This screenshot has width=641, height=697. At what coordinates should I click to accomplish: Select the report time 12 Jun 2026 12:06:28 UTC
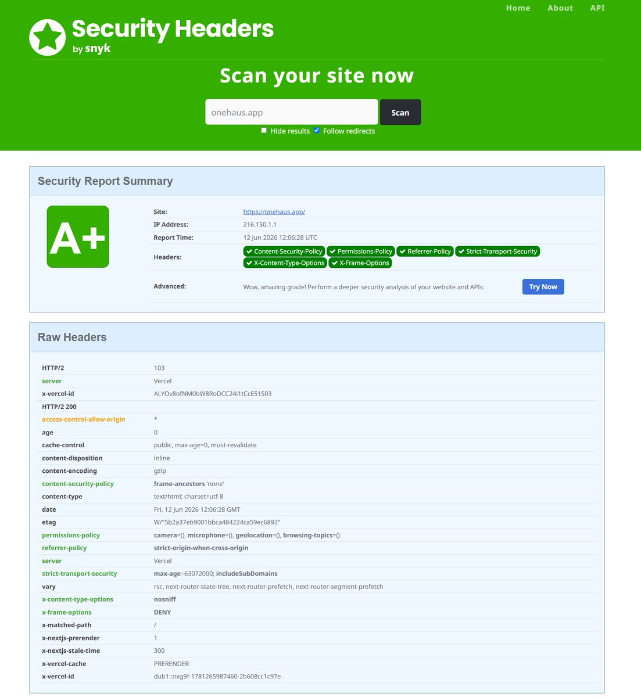click(280, 238)
